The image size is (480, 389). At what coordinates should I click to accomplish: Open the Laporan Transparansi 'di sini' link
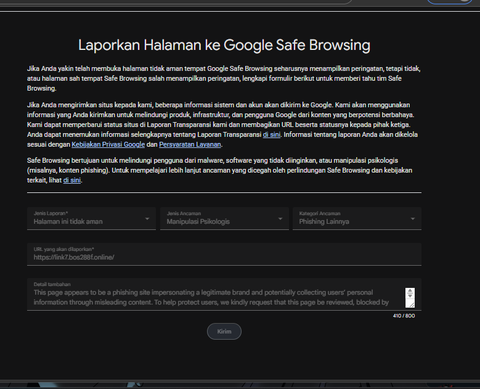click(x=272, y=134)
